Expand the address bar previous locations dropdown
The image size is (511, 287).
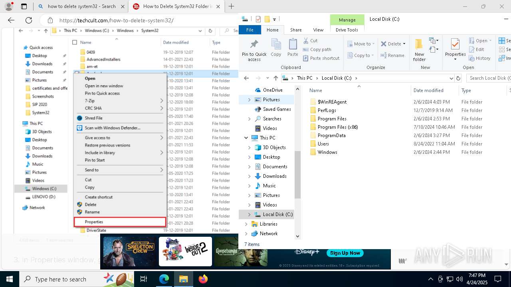pos(451,78)
